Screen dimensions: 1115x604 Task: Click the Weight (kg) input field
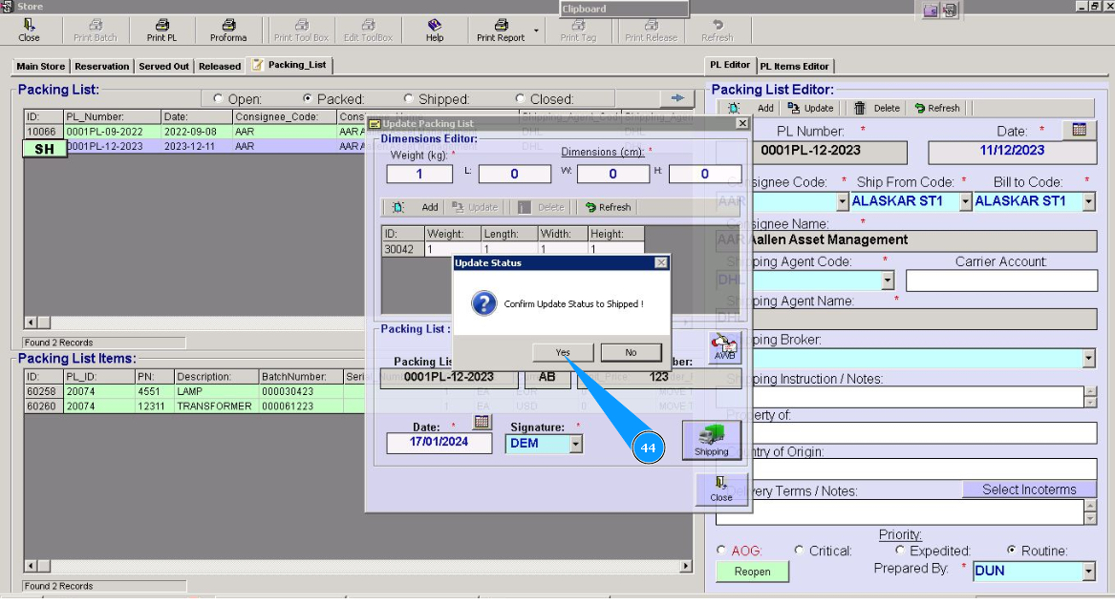click(x=419, y=174)
